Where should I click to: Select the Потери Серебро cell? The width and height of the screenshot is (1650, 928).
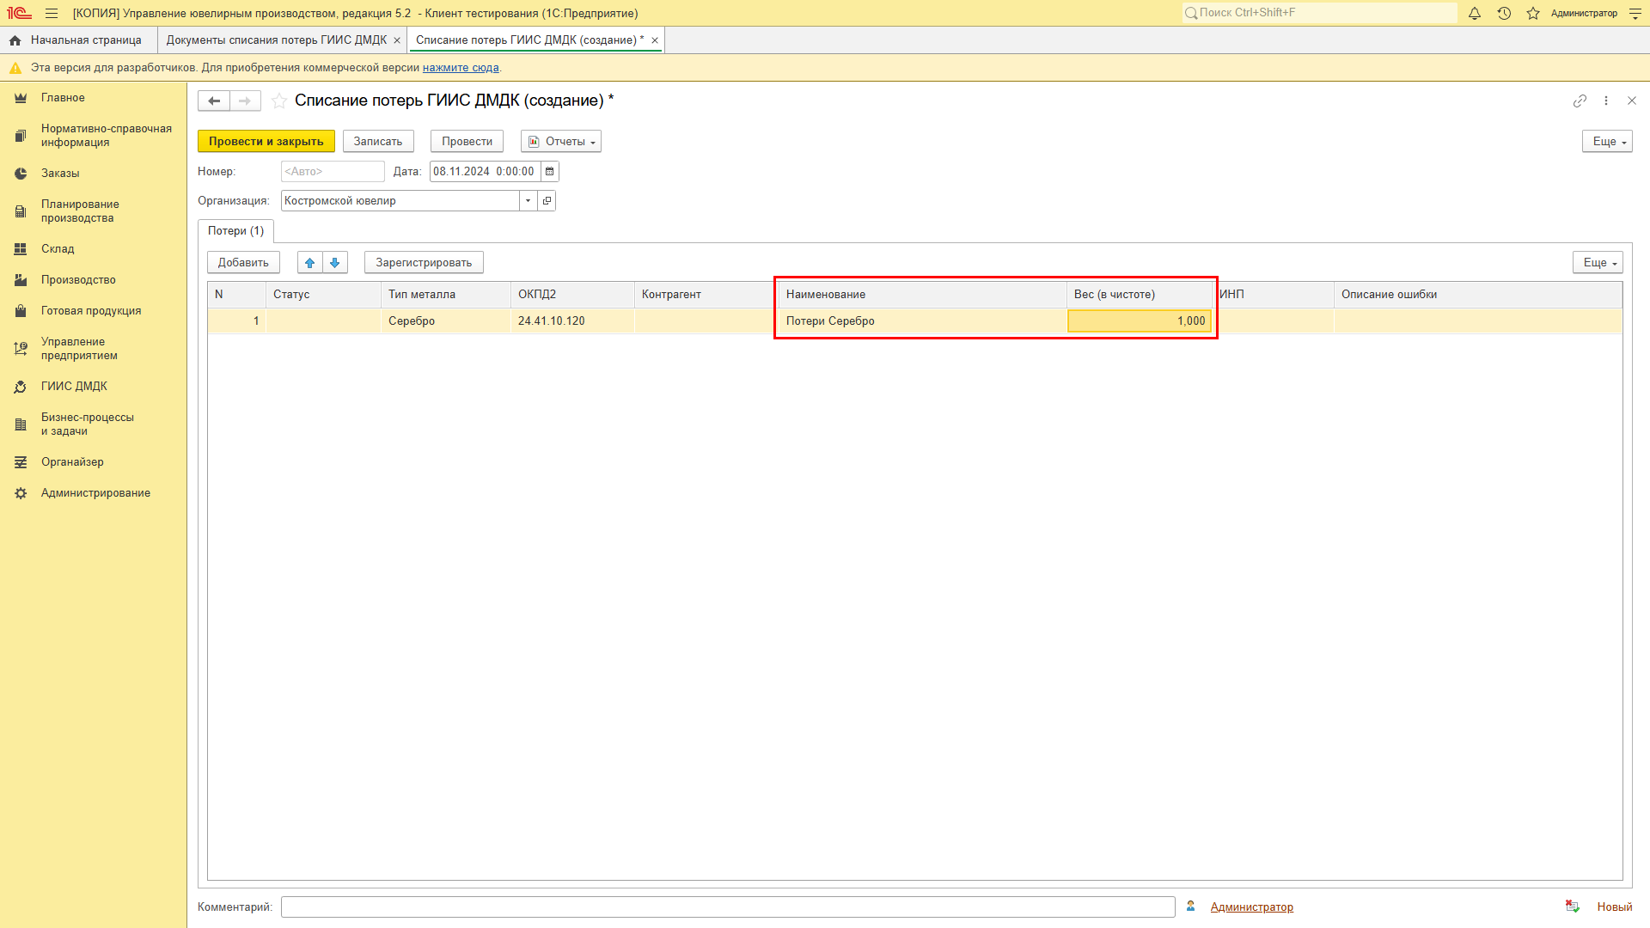[922, 321]
